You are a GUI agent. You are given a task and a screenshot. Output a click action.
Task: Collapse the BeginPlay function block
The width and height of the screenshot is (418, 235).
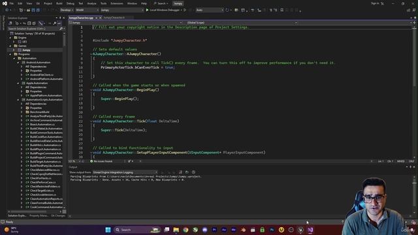(91, 90)
